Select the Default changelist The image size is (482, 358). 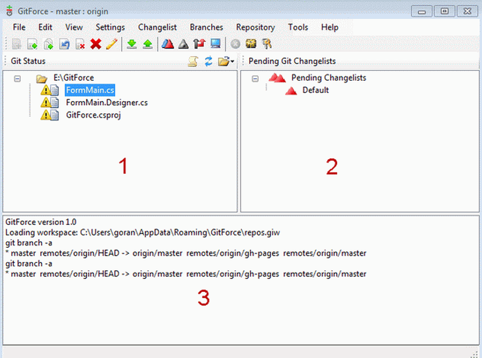(316, 90)
